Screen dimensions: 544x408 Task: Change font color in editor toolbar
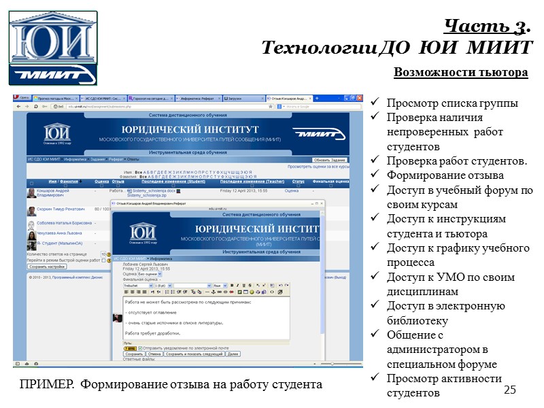pyautogui.click(x=193, y=292)
